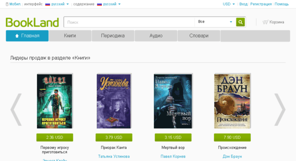Screen dimensions: 296x161
Task: Open the Книги tab
Action: tap(70, 36)
